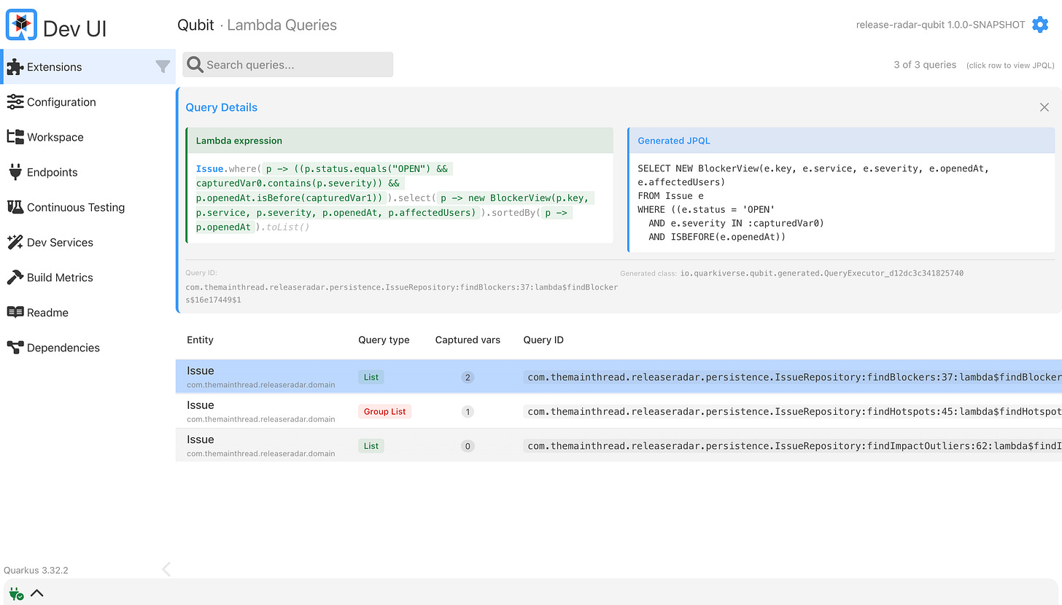
Task: Open the Build Metrics menu item
Action: pos(88,277)
